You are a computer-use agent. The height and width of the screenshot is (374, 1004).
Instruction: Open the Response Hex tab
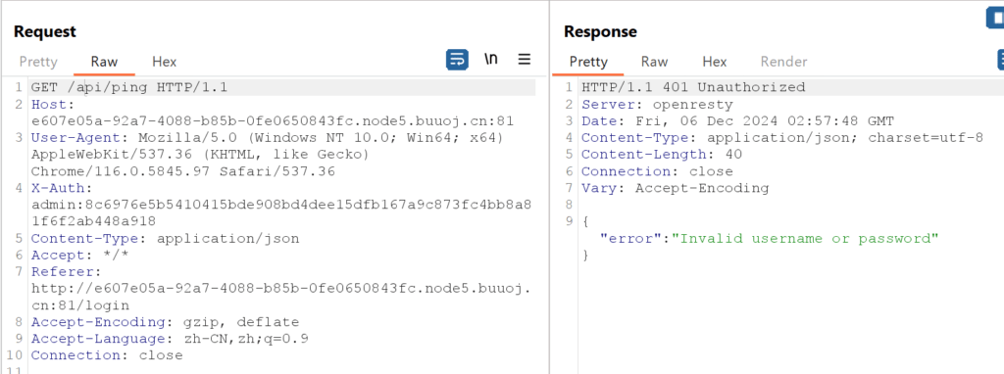point(715,62)
